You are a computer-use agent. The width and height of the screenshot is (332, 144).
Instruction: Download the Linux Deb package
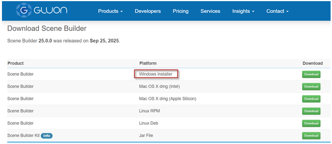pos(311,123)
